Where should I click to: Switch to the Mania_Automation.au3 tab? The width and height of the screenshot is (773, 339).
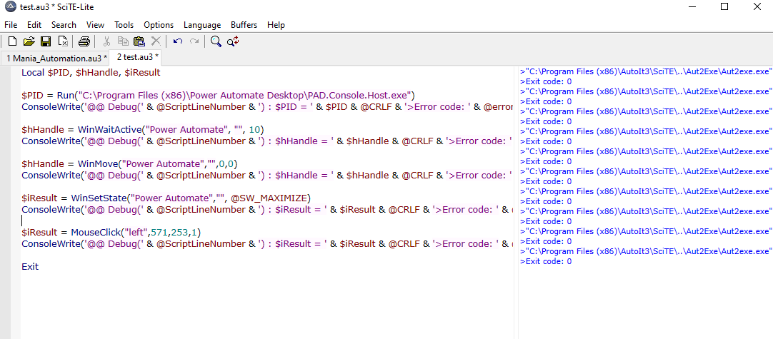tap(56, 58)
